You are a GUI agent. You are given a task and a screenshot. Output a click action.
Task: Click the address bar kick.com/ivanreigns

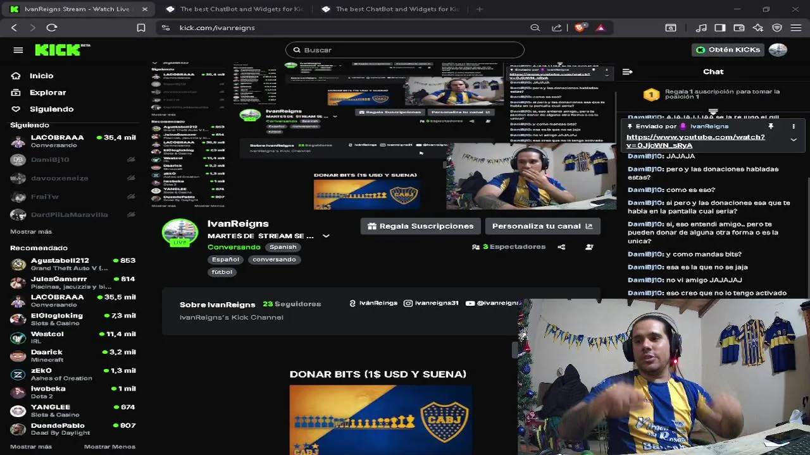(x=217, y=28)
